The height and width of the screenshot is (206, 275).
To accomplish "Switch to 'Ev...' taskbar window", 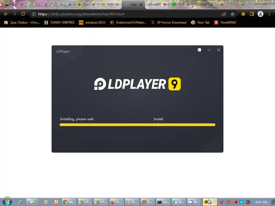I will (x=148, y=202).
